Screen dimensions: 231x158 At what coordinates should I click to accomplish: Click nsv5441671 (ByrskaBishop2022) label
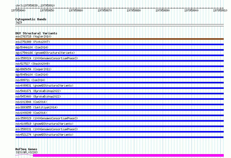click(x=38, y=91)
